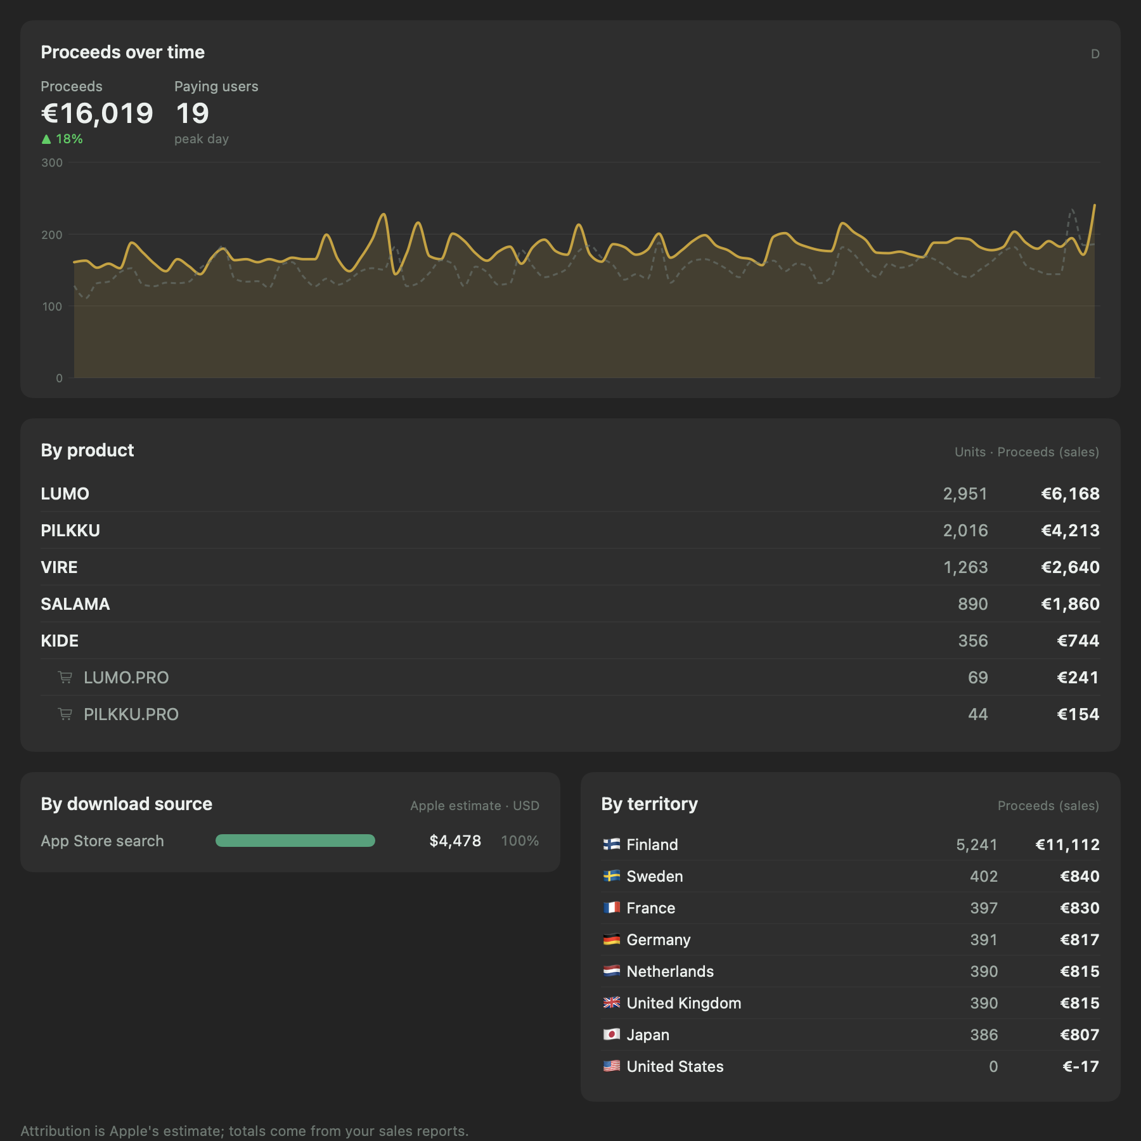1141x1141 pixels.
Task: Click the Japan territory name
Action: pyautogui.click(x=648, y=1035)
